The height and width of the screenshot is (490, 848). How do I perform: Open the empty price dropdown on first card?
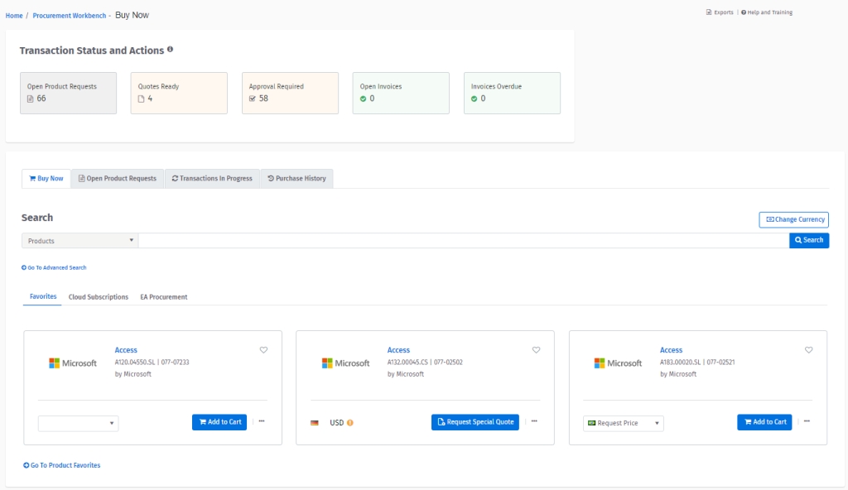[79, 423]
